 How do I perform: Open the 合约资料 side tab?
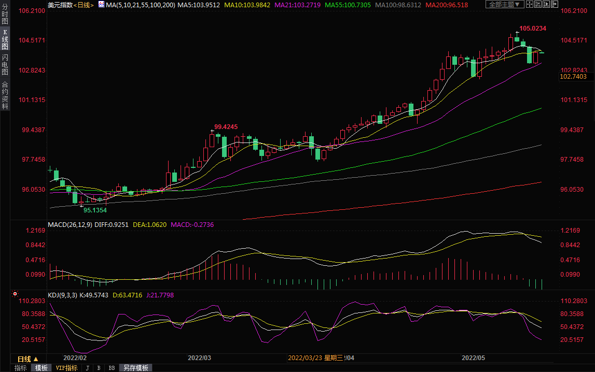(5, 95)
